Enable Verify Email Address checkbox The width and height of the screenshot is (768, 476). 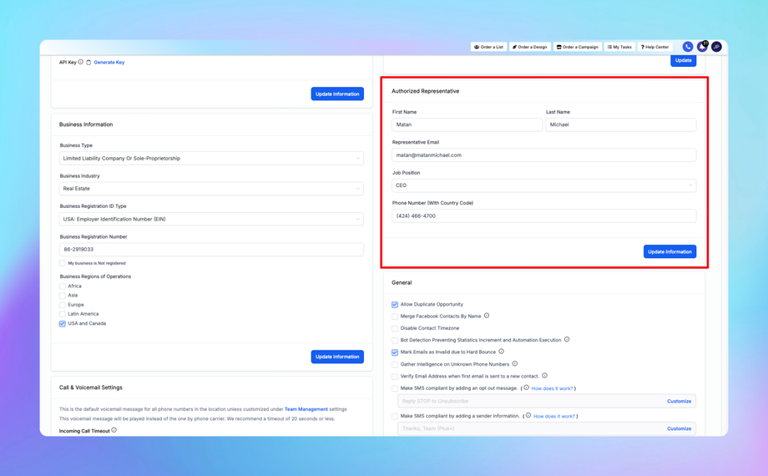coord(395,377)
